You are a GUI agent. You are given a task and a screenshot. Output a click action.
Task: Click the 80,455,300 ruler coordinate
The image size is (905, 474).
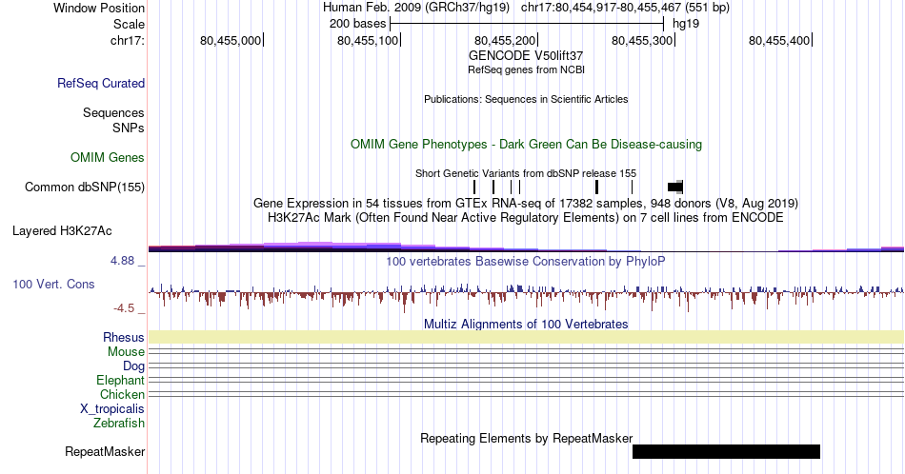[642, 40]
